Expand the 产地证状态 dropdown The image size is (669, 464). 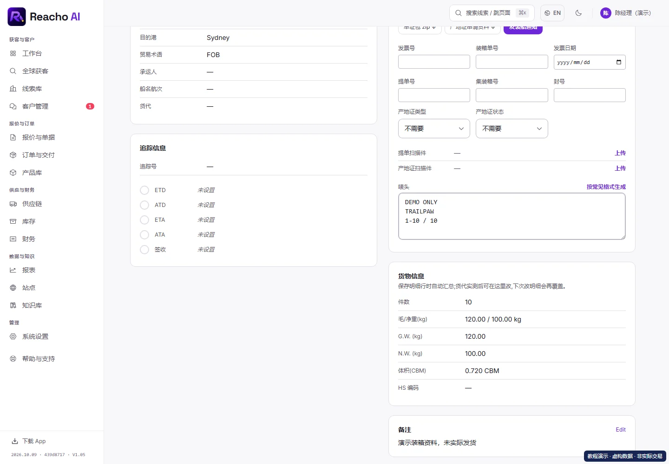[512, 129]
